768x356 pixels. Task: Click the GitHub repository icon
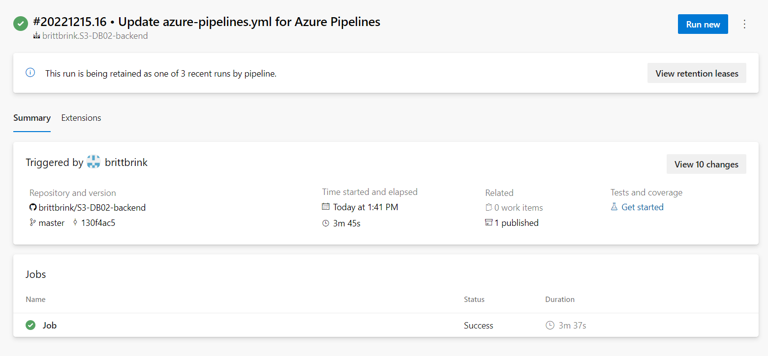pyautogui.click(x=33, y=208)
